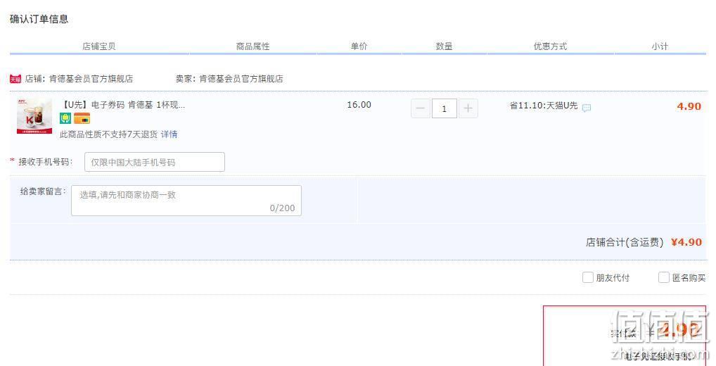The image size is (716, 366).
Task: Click the 0/200 character counter
Action: tap(282, 208)
